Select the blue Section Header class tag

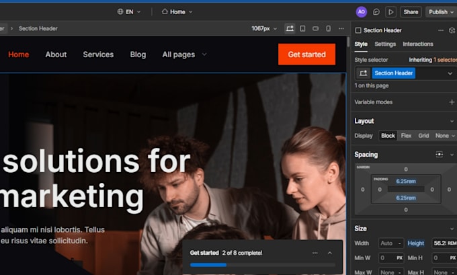pos(393,73)
